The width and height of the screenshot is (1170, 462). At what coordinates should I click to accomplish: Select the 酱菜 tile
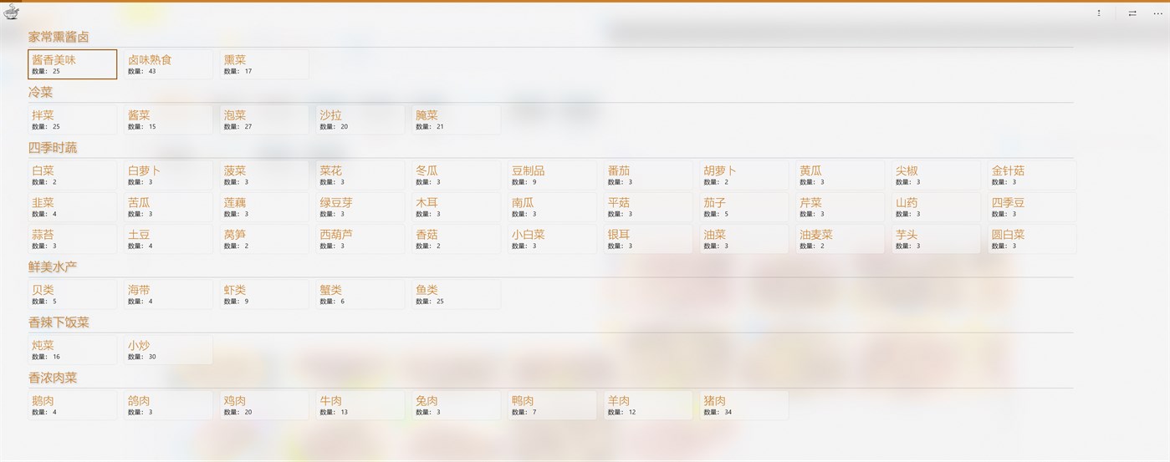(x=168, y=119)
